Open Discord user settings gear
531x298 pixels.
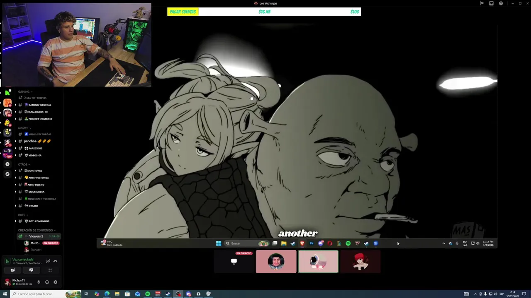55,282
